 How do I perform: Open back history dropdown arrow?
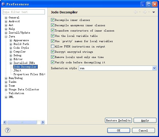tap(140, 12)
